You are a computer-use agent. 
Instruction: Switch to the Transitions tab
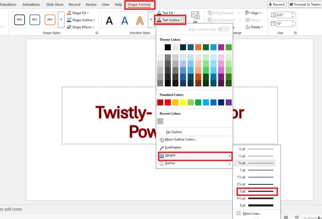[x=8, y=4]
